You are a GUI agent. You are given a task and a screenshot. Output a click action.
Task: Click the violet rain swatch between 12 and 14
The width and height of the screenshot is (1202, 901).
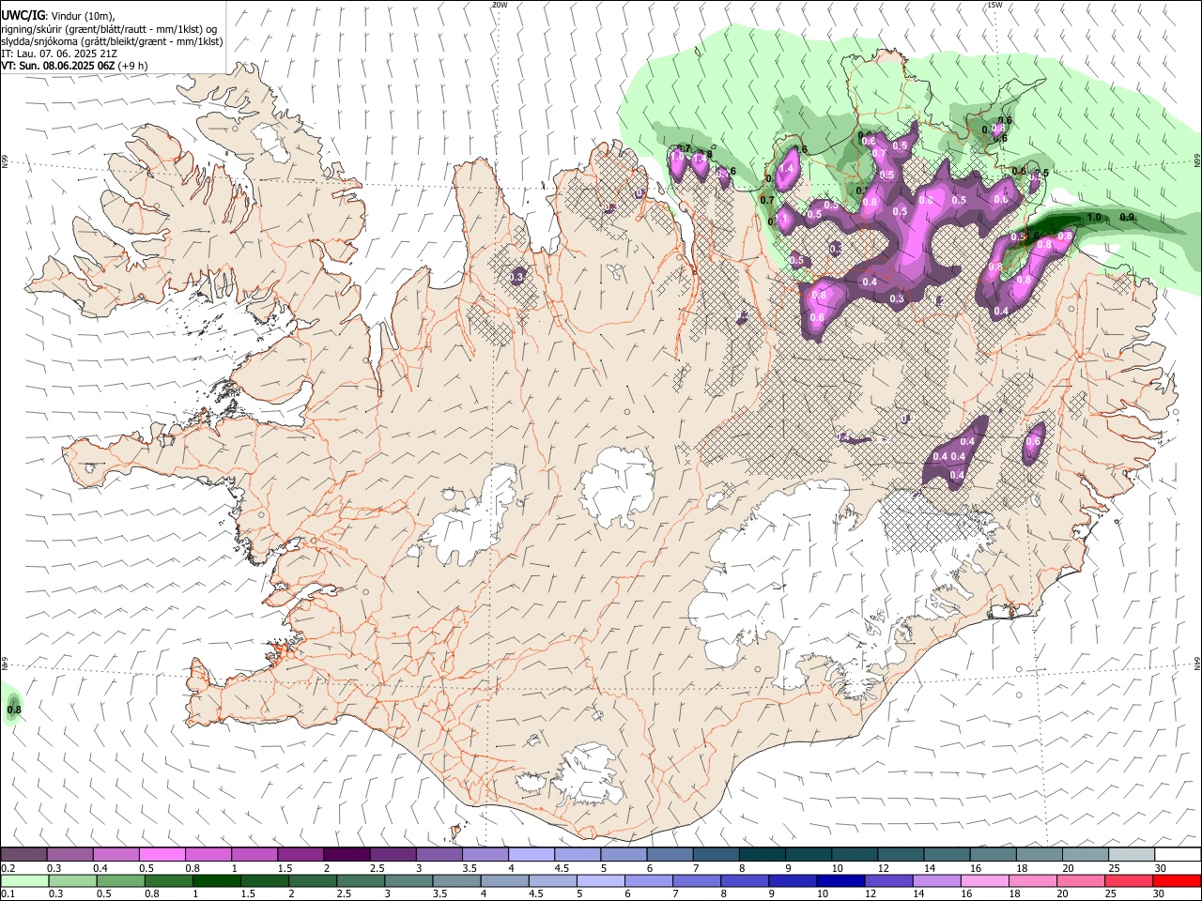click(x=887, y=880)
